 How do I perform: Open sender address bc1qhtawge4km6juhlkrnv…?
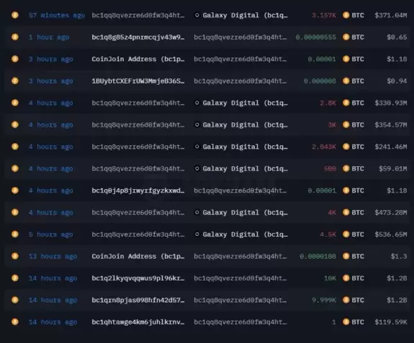[138, 322]
